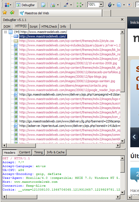
Task: Click image icon beside tips-blogs.jpg
Action: click(x=16, y=77)
